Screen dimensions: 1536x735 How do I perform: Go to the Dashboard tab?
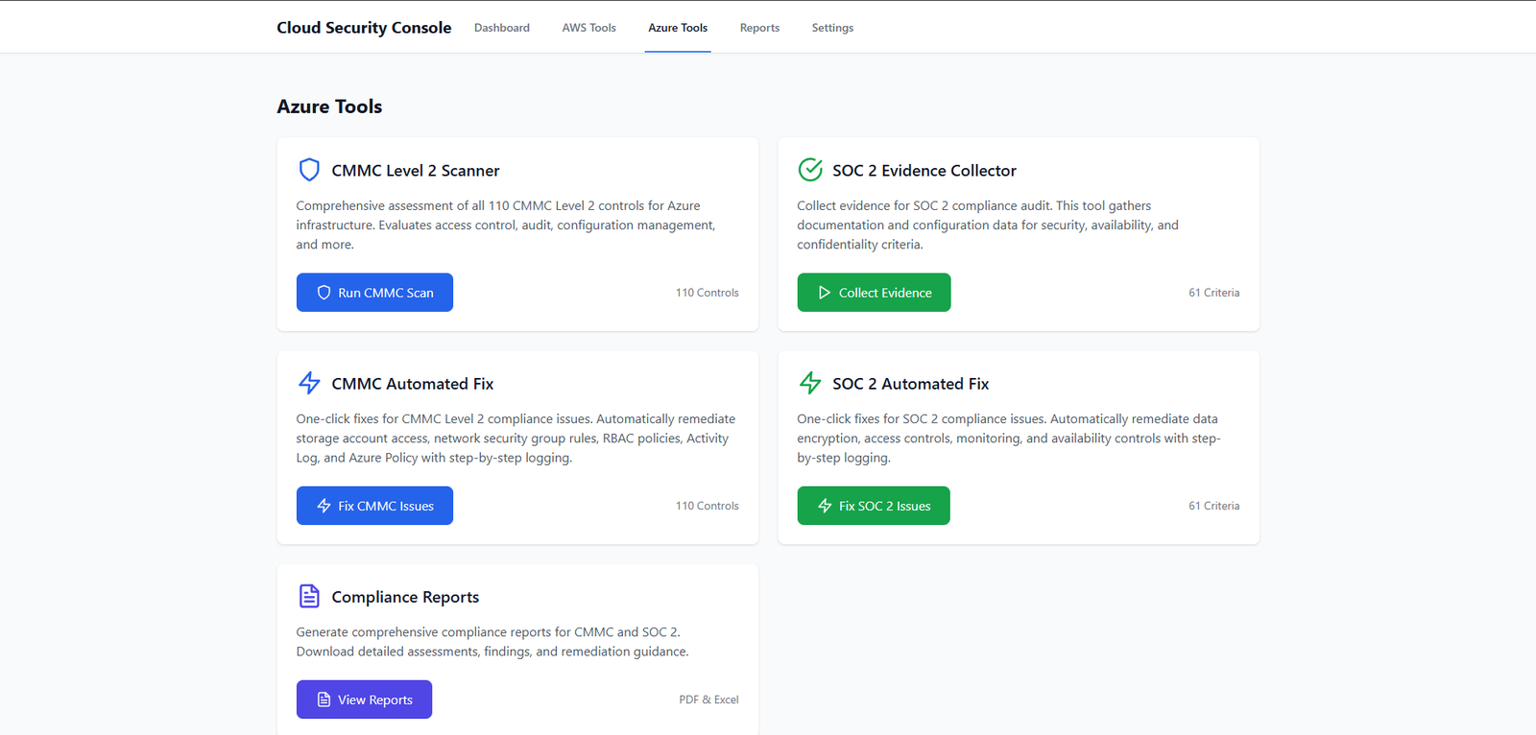pyautogui.click(x=502, y=28)
